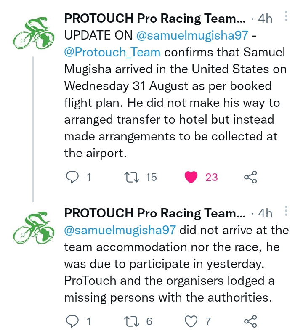Share the first tweet about Samuel's arrival
The image size is (303, 334).
[x=250, y=177]
